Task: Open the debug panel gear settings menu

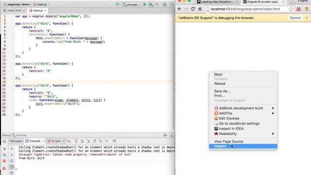Action: pyautogui.click(x=165, y=135)
